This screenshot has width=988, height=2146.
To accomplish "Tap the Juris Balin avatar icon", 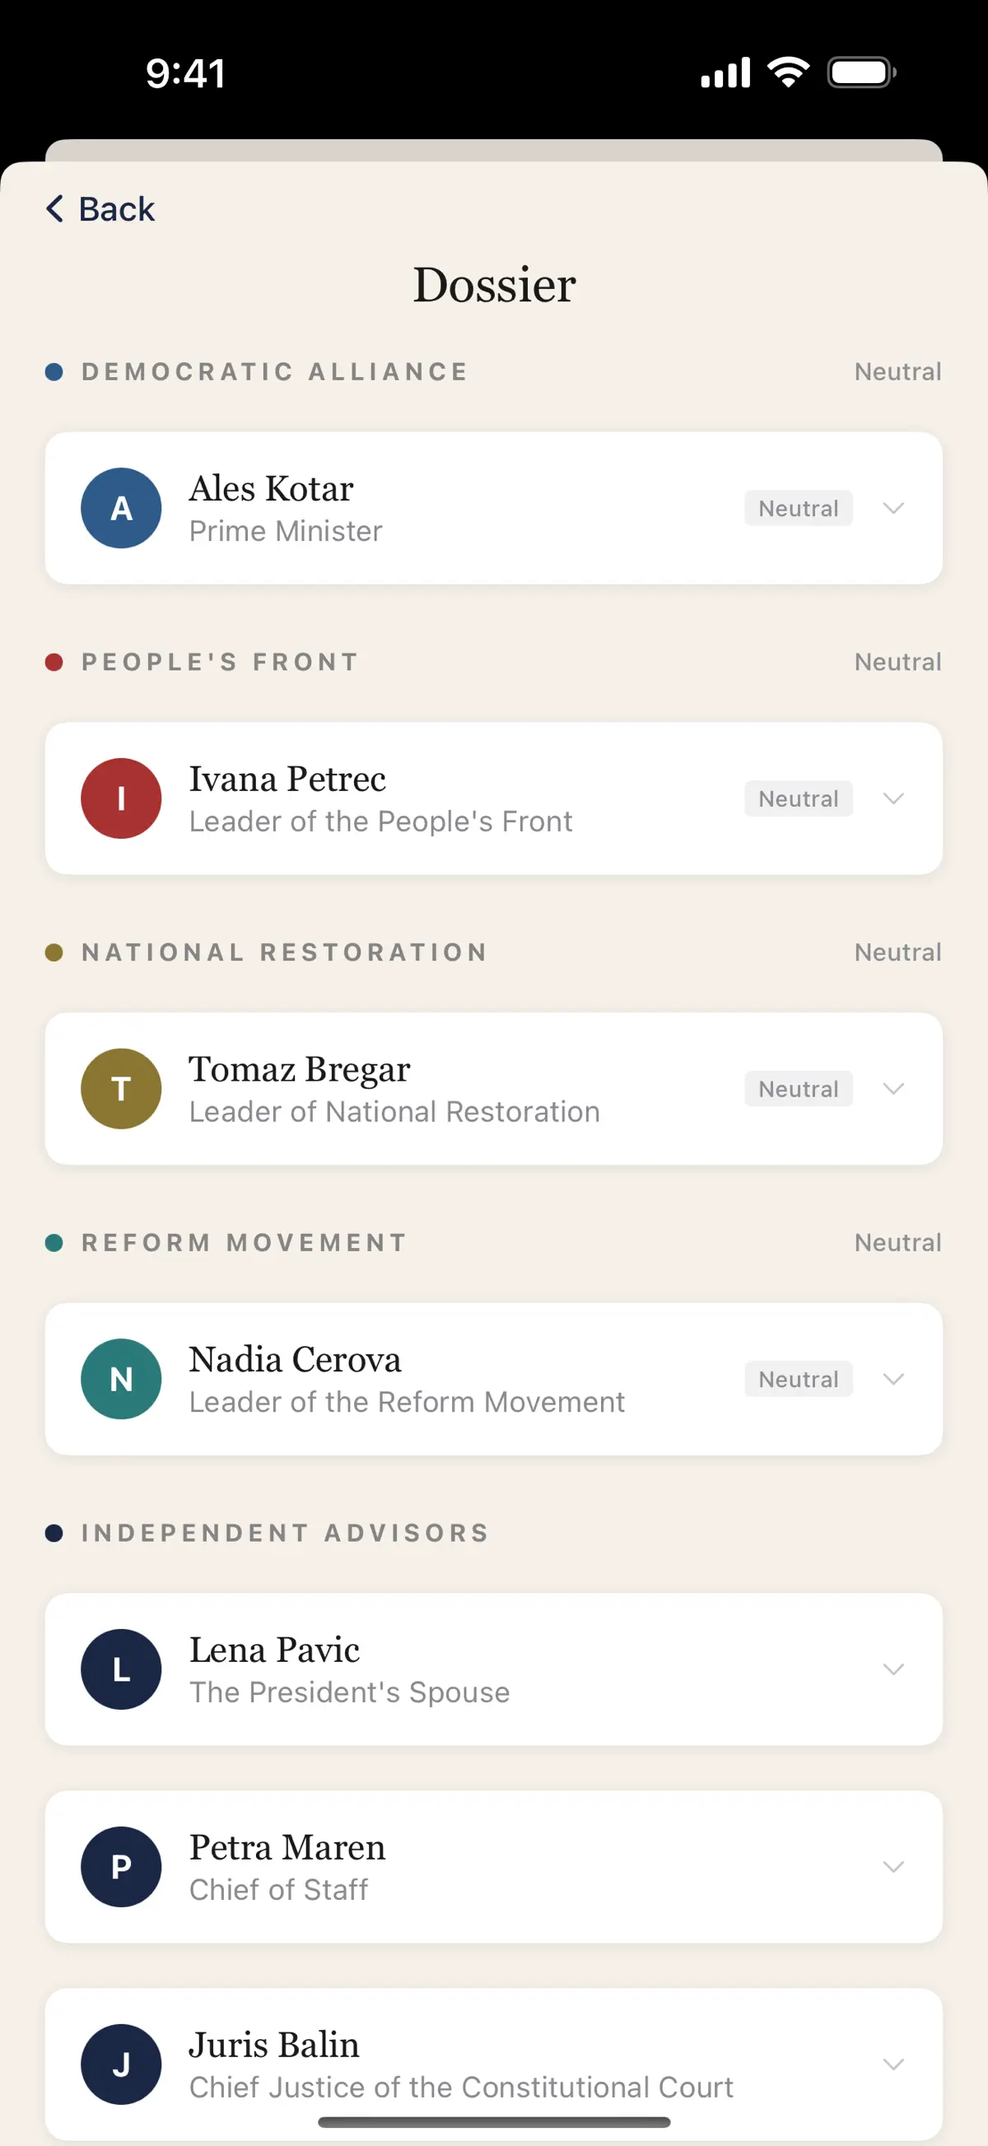I will click(121, 2065).
